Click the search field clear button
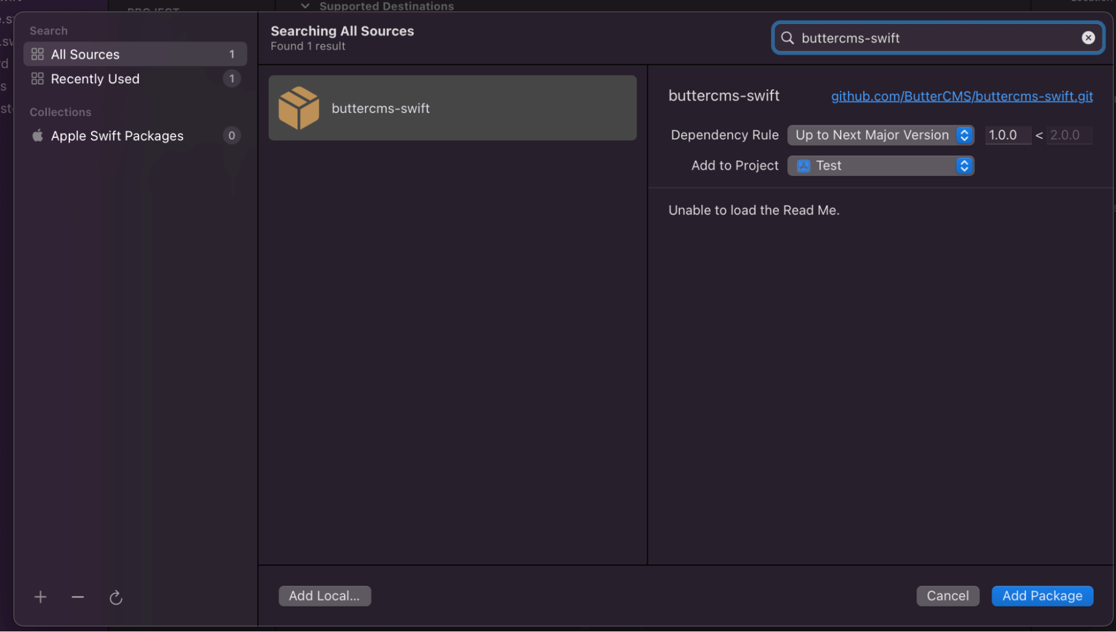This screenshot has height=632, width=1116. click(1089, 37)
